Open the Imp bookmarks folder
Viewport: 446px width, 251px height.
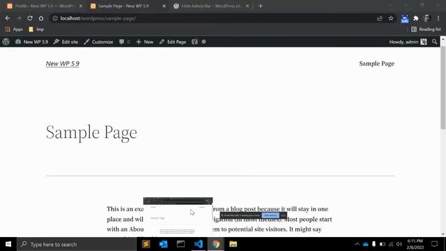coord(36,29)
